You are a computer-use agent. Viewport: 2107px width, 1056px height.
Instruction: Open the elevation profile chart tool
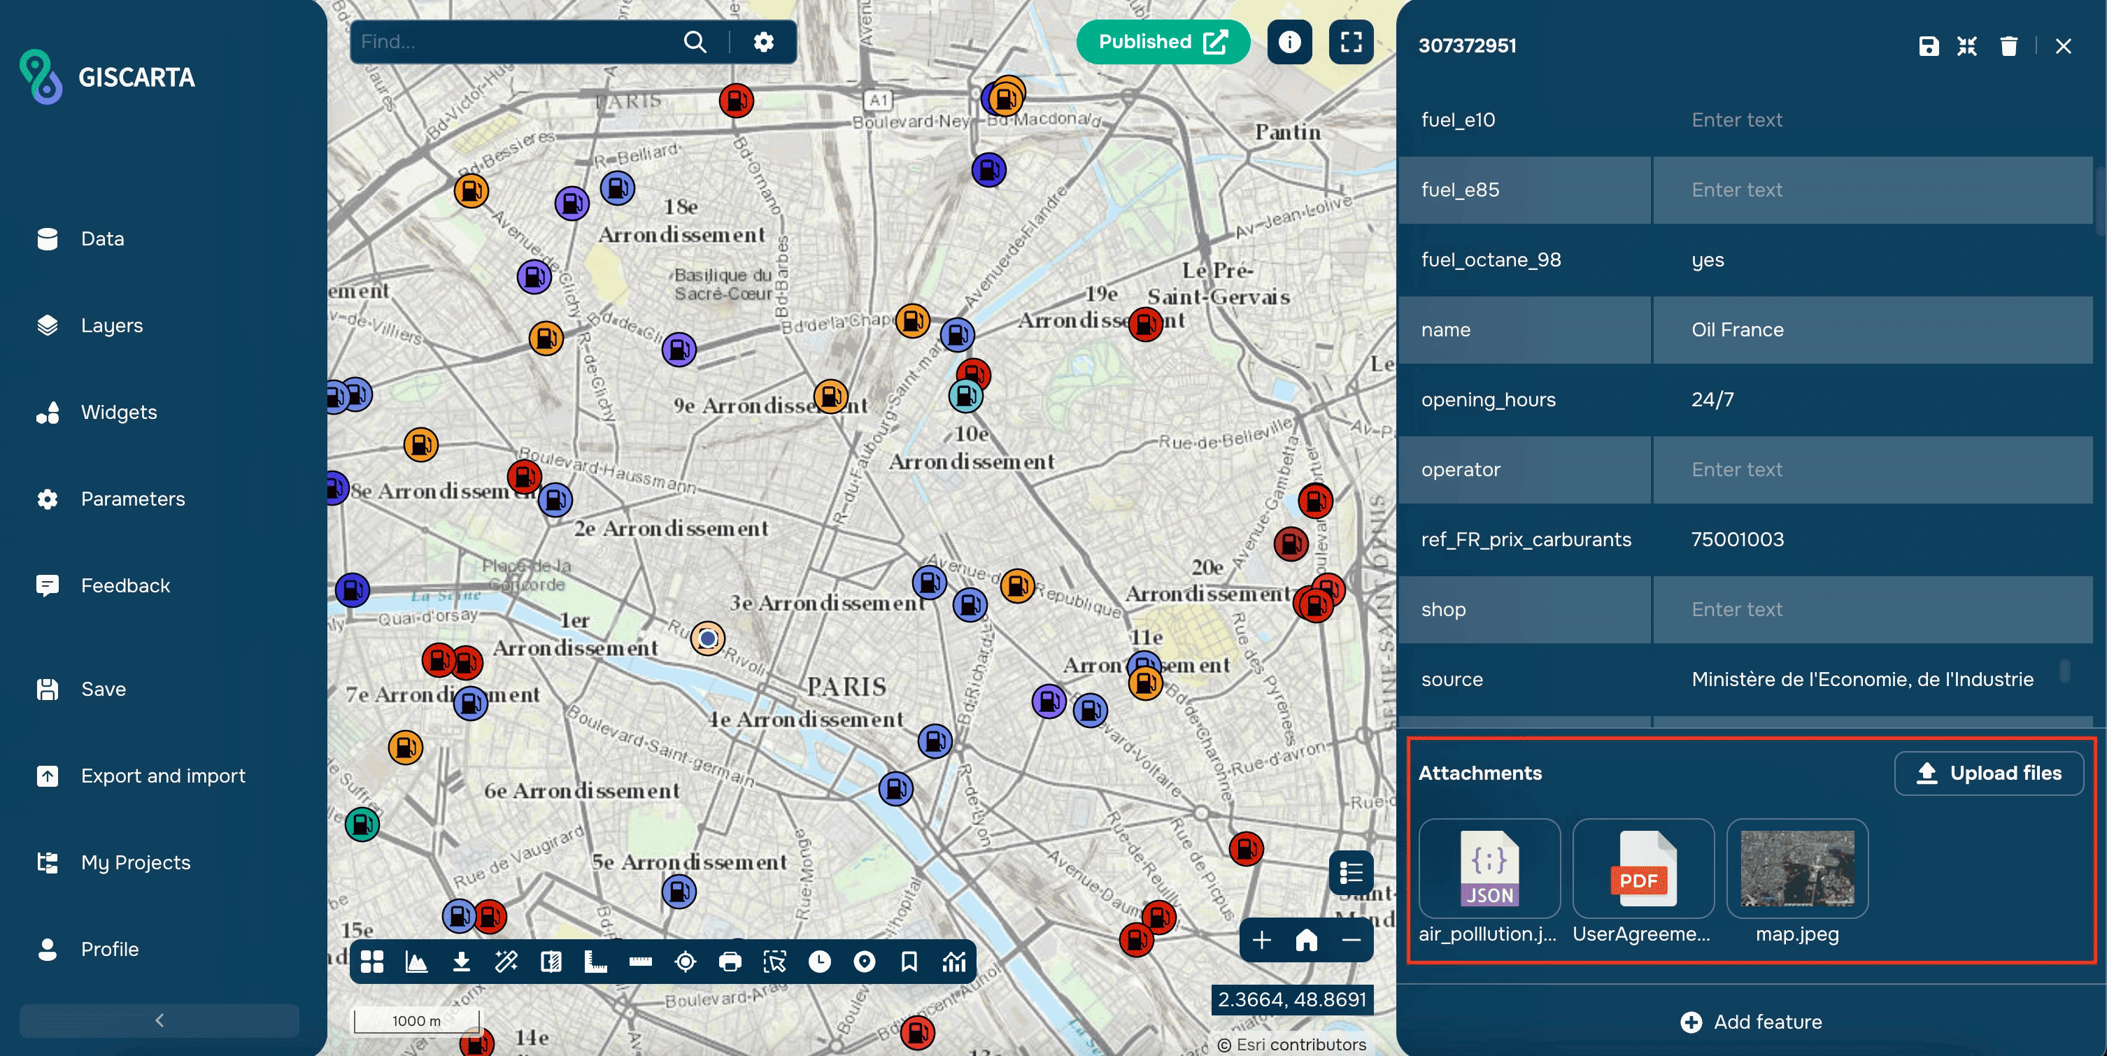pos(416,962)
